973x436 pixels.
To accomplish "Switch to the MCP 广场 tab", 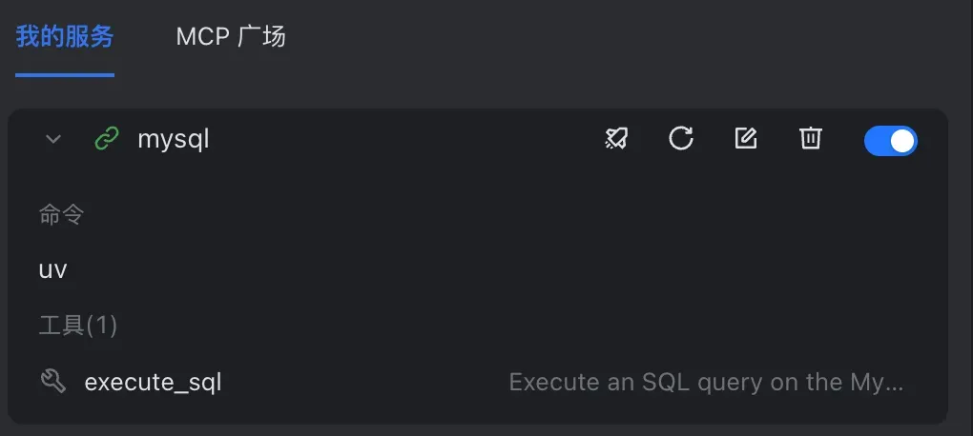I will coord(231,36).
